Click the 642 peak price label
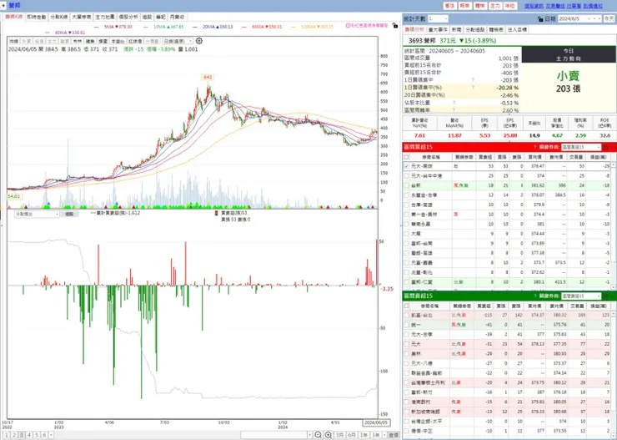617x440 pixels. click(x=208, y=77)
